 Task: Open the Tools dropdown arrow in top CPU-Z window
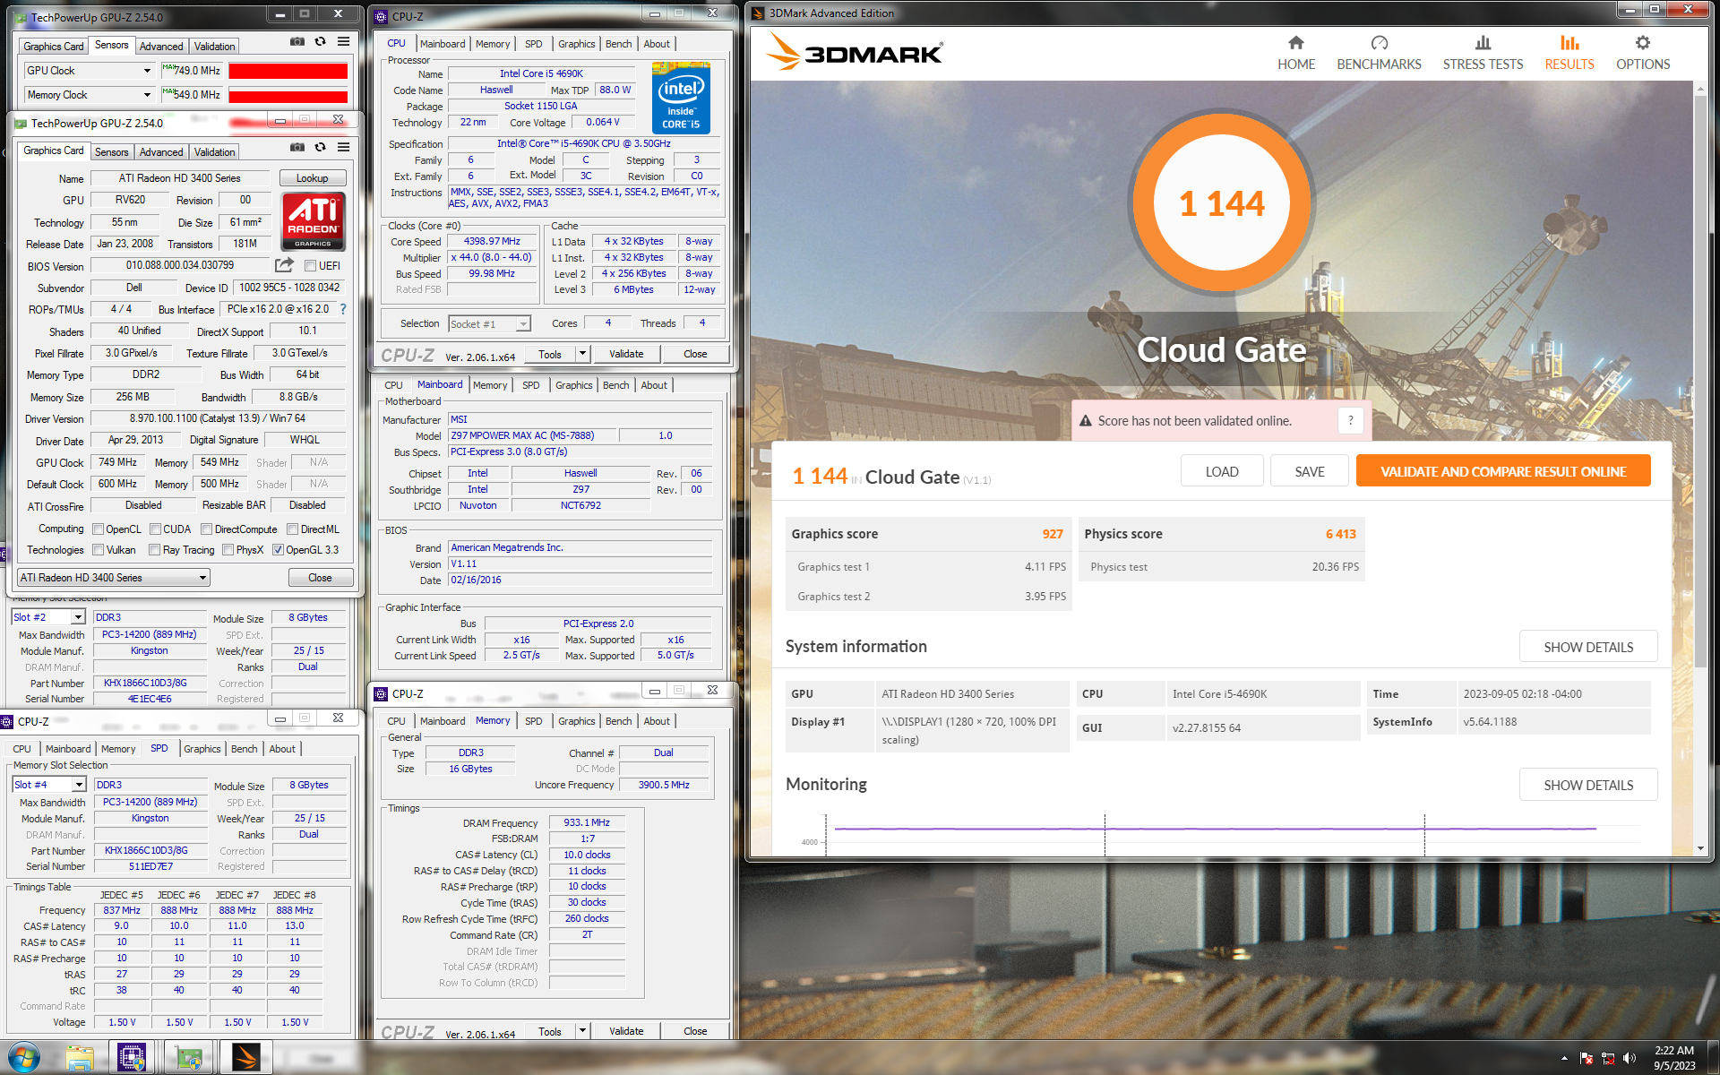coord(582,354)
